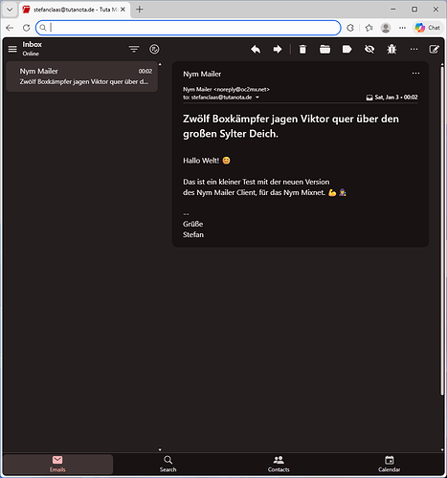This screenshot has width=447, height=478.
Task: Open more actions in mail toolbar
Action: 413,49
